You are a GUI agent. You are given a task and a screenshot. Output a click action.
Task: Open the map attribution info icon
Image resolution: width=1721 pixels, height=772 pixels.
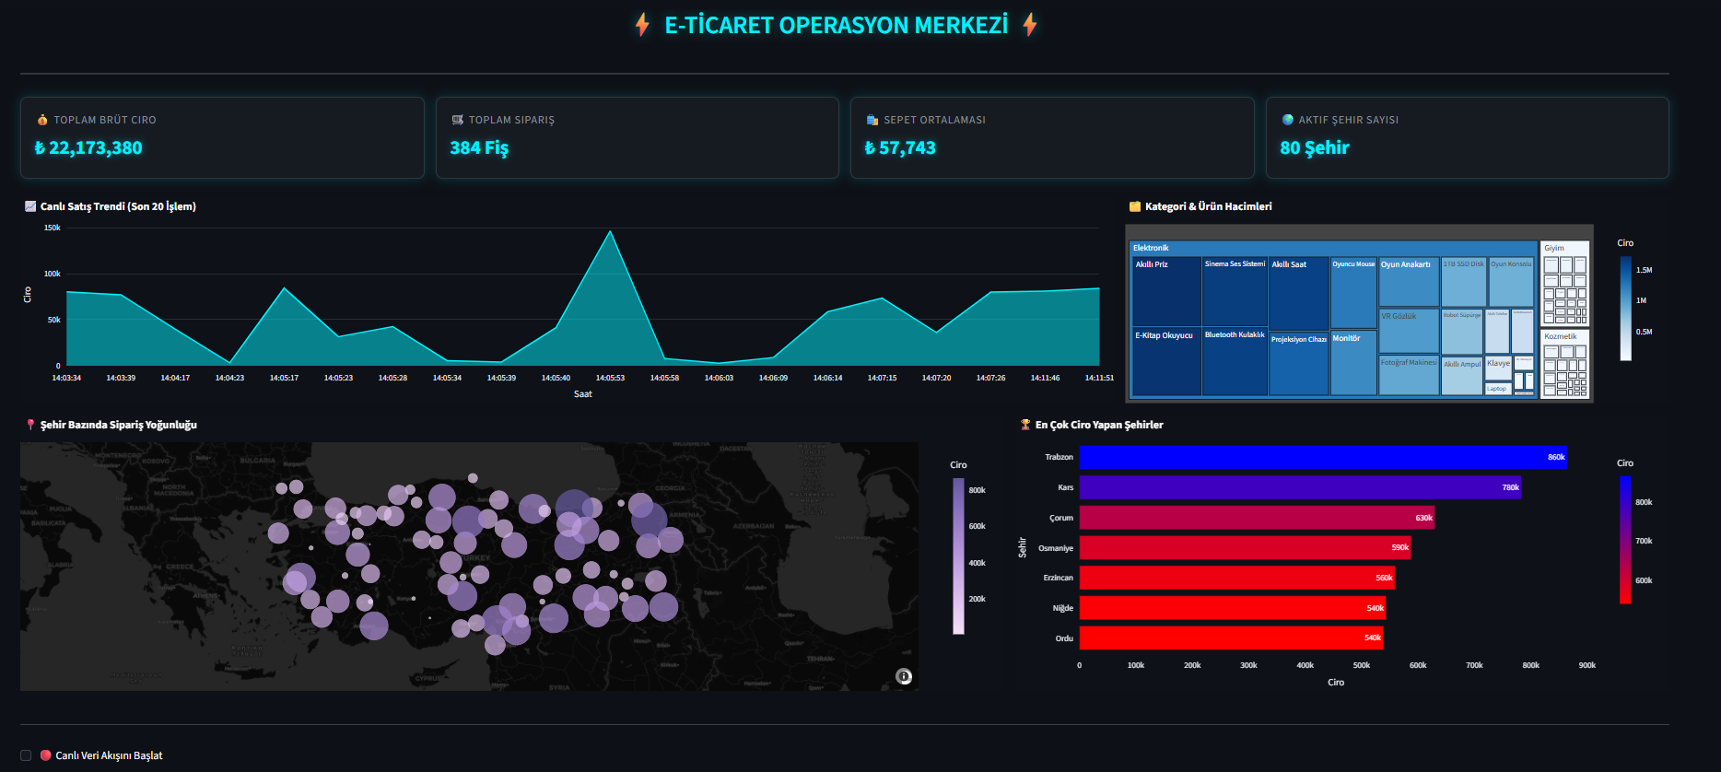pyautogui.click(x=904, y=676)
